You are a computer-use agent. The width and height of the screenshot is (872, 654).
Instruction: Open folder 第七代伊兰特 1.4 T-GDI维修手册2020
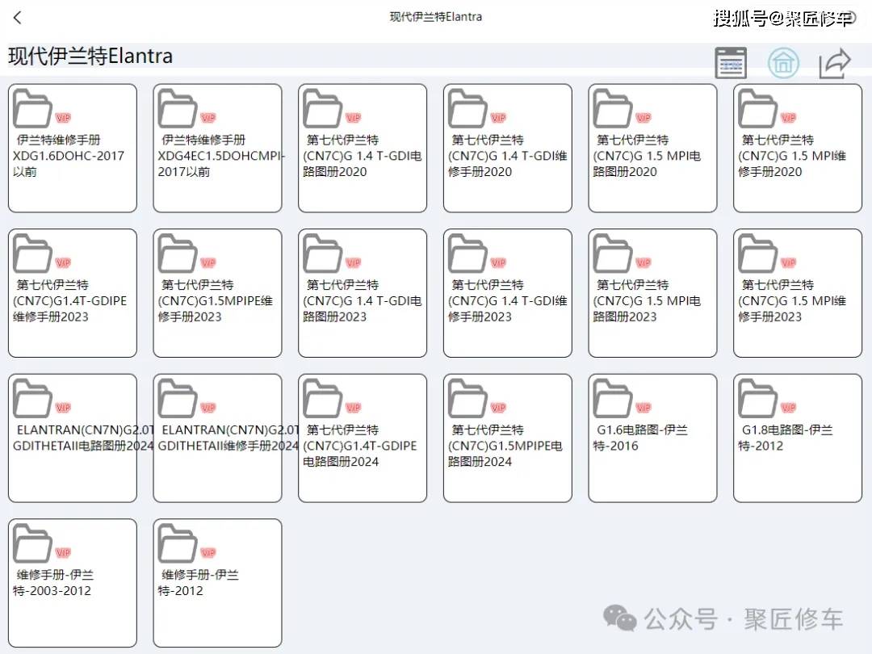tap(508, 149)
